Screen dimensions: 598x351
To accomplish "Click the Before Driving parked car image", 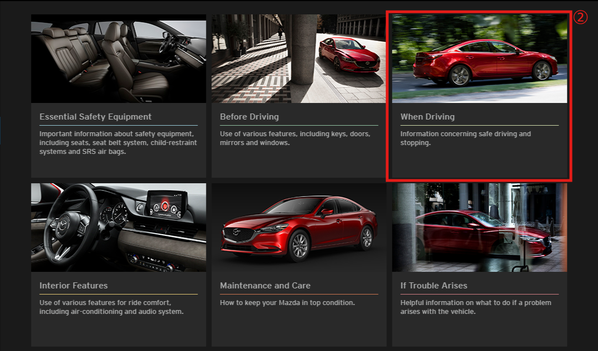I will click(x=299, y=59).
